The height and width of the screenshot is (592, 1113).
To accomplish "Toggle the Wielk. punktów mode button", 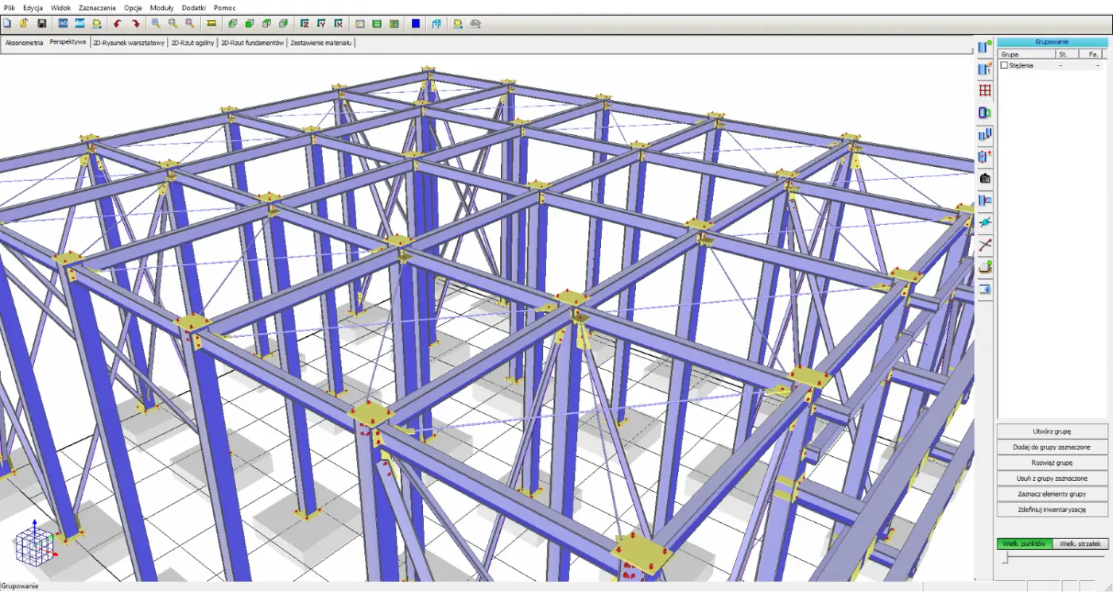I will (1024, 544).
